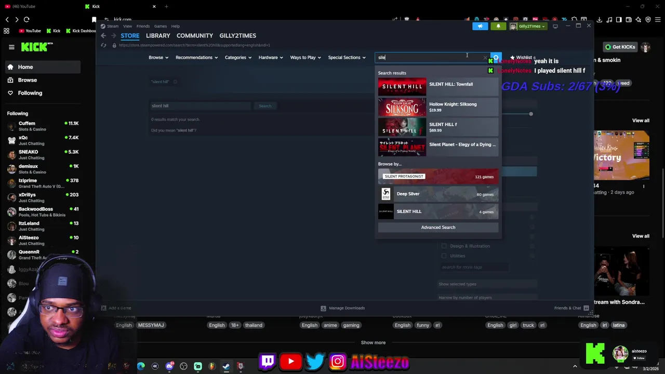Open browser downloads icon
665x374 pixels.
pyautogui.click(x=599, y=20)
